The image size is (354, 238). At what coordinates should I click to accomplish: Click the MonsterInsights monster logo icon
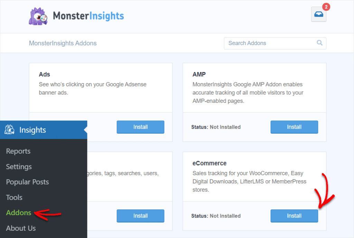click(38, 16)
